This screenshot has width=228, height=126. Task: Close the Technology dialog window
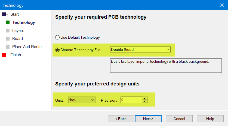click(222, 5)
